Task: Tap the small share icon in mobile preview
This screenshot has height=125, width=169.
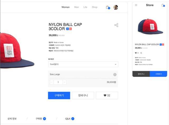Action: click(x=141, y=53)
